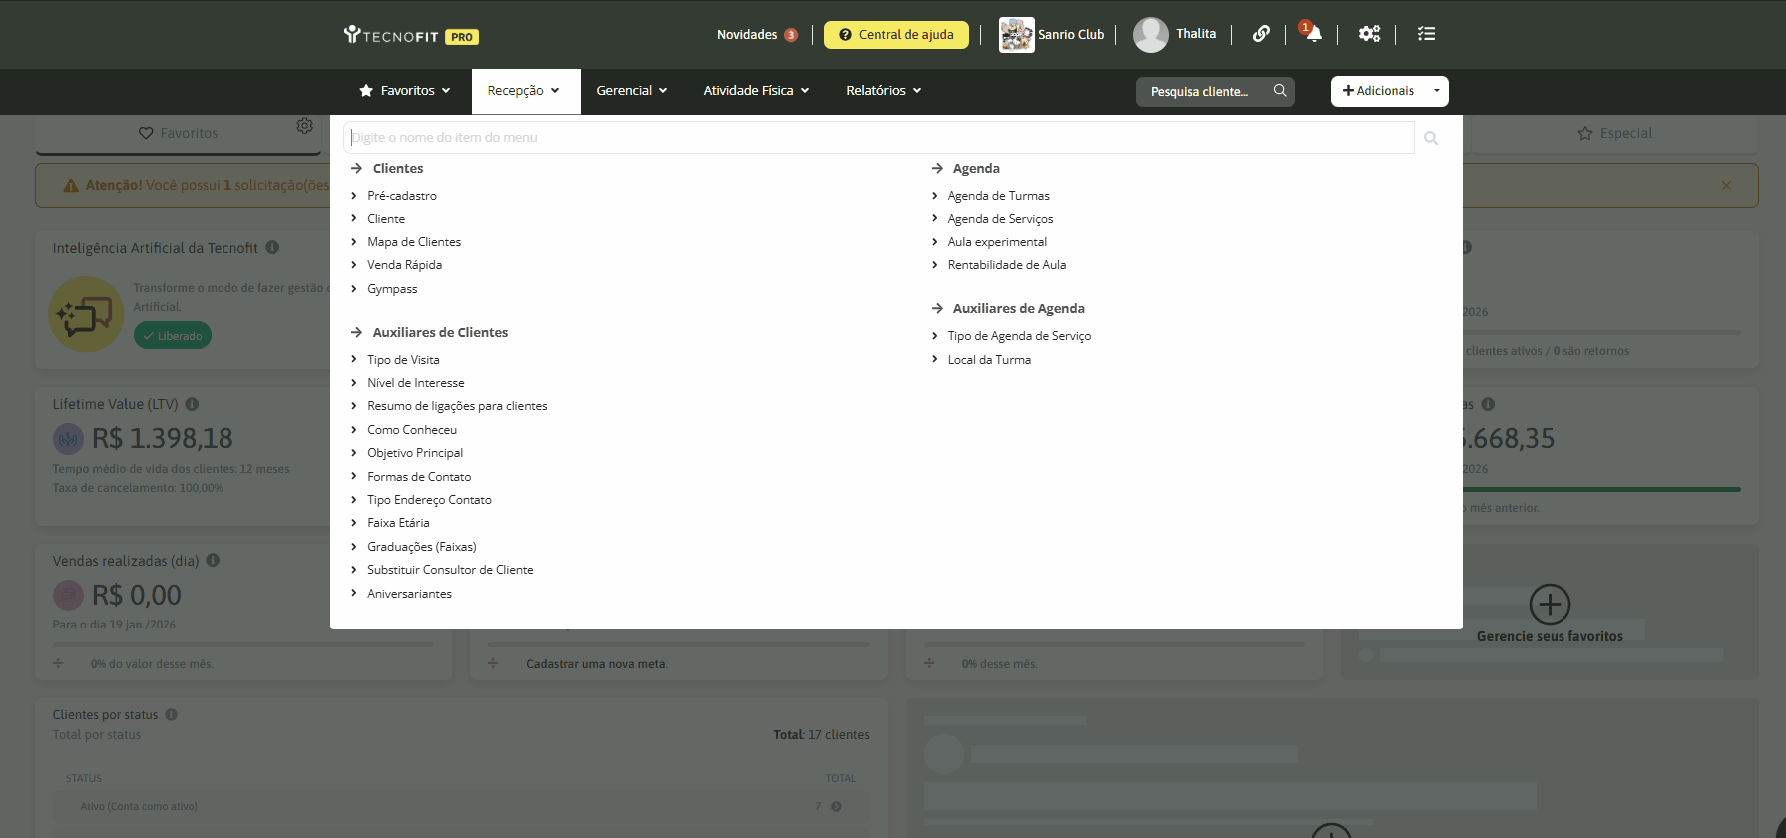1786x838 pixels.
Task: Open the Atividade Física menu
Action: click(756, 91)
